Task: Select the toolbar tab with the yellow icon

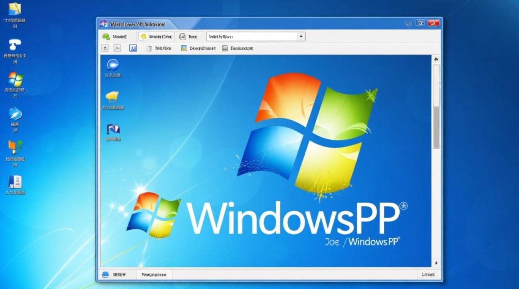Action: [x=156, y=37]
